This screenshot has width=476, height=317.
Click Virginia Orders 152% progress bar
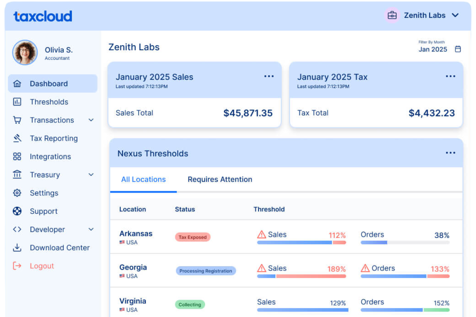pos(405,310)
